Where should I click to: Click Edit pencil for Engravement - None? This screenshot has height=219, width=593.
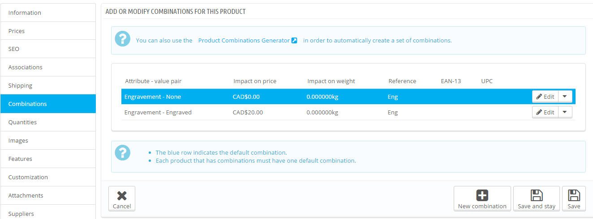pos(539,97)
